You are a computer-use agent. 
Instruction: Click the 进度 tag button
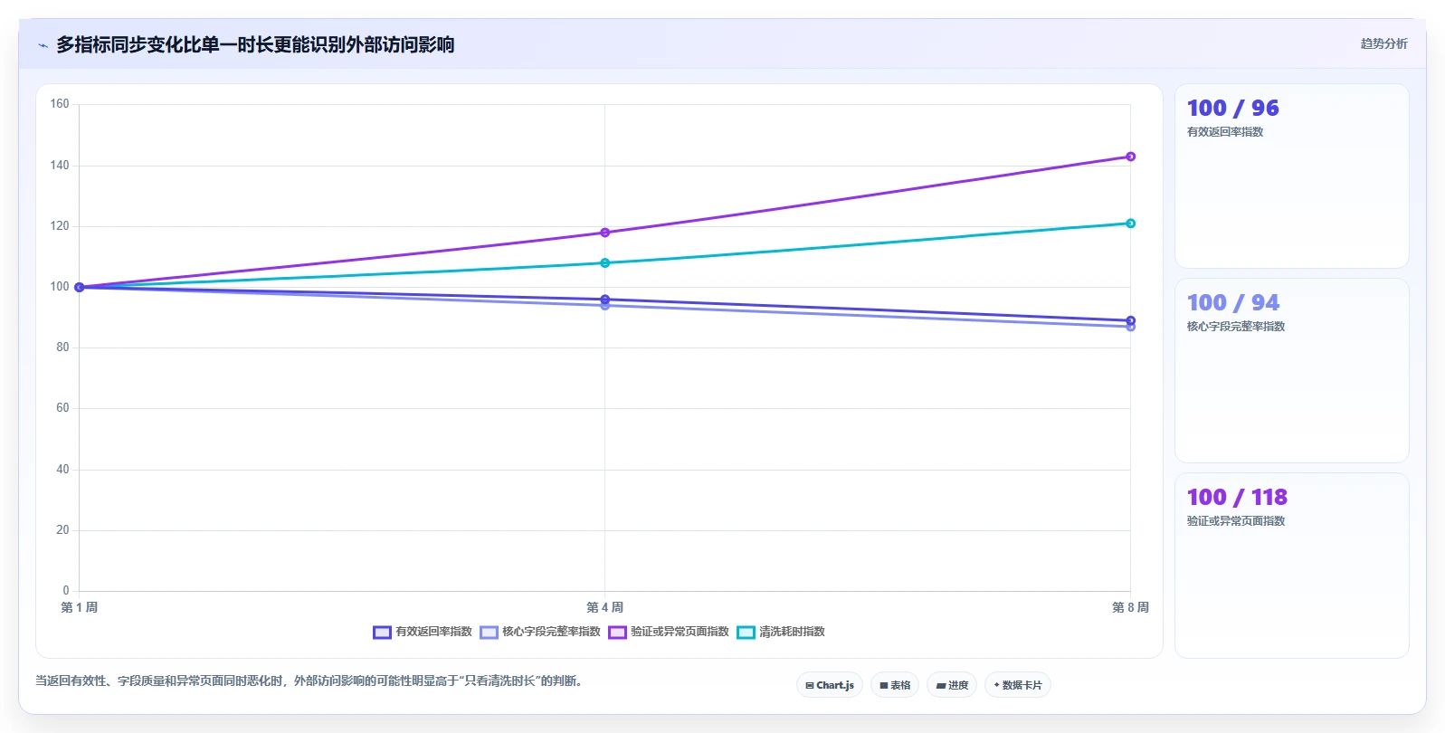(952, 685)
